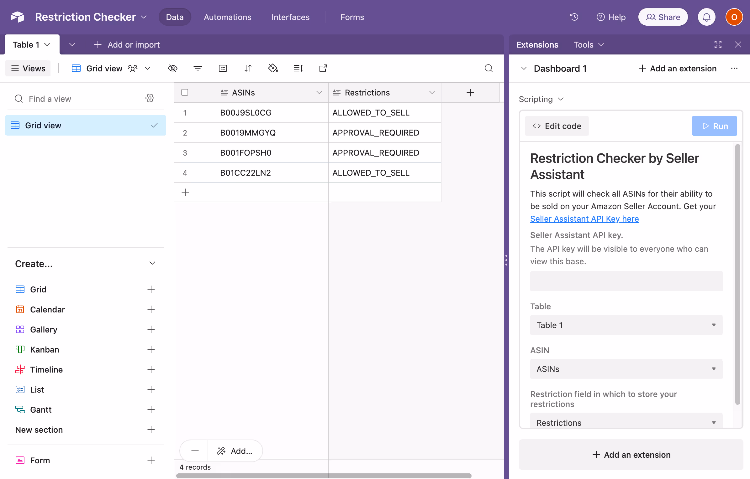Image resolution: width=750 pixels, height=479 pixels.
Task: Open the Row height icon
Action: (298, 68)
